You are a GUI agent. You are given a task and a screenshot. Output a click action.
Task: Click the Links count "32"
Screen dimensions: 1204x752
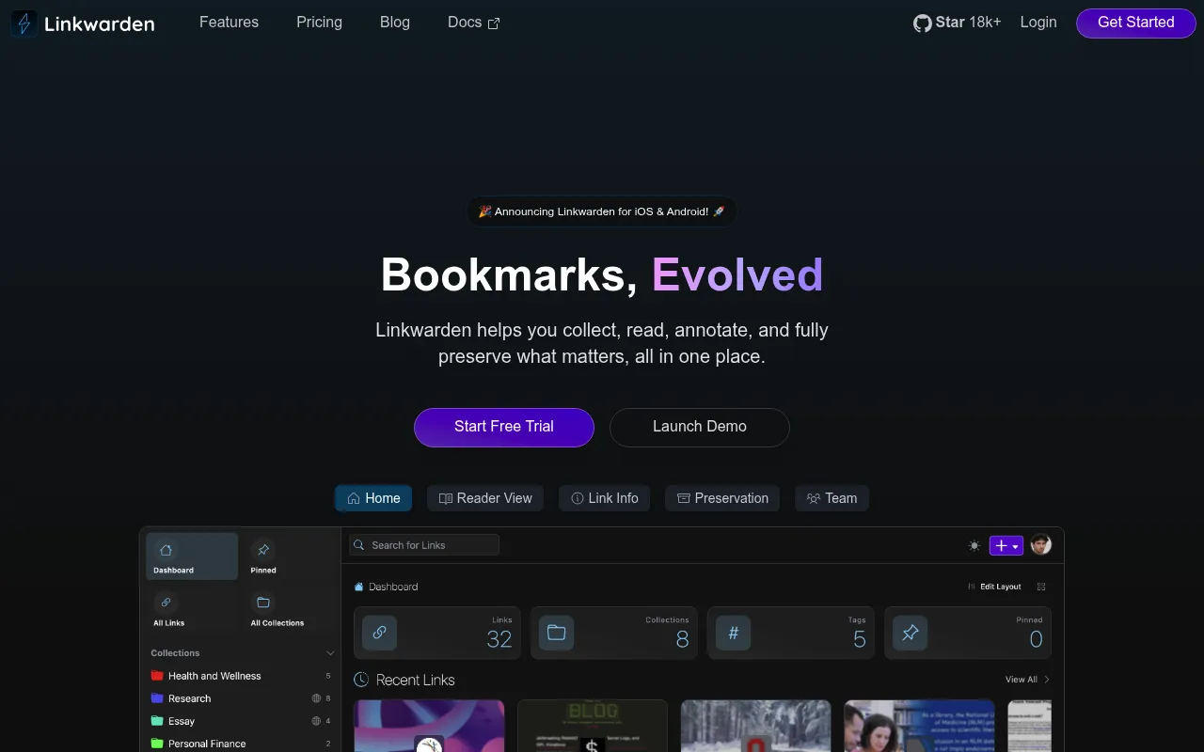click(x=499, y=639)
